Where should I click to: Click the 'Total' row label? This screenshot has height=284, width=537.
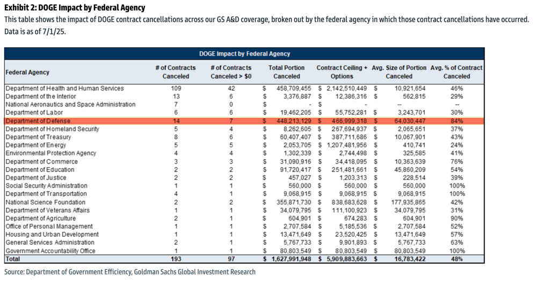click(13, 259)
